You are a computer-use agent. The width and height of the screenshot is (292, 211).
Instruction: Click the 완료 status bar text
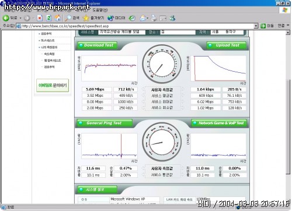pos(11,208)
